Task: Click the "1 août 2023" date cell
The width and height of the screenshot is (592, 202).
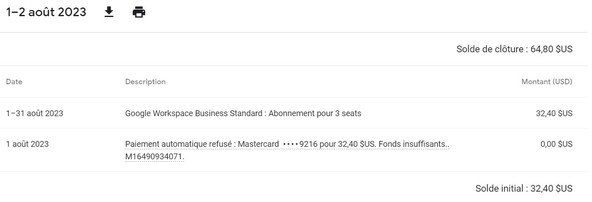Action: [27, 144]
